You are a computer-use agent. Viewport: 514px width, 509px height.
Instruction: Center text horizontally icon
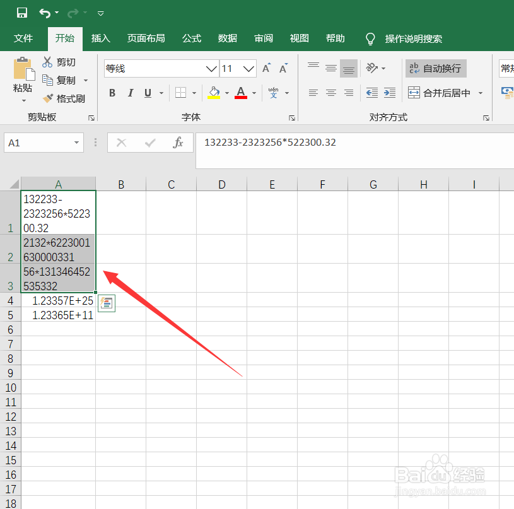331,93
